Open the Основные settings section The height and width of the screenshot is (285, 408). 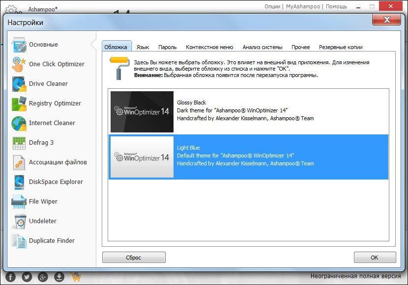coord(43,45)
